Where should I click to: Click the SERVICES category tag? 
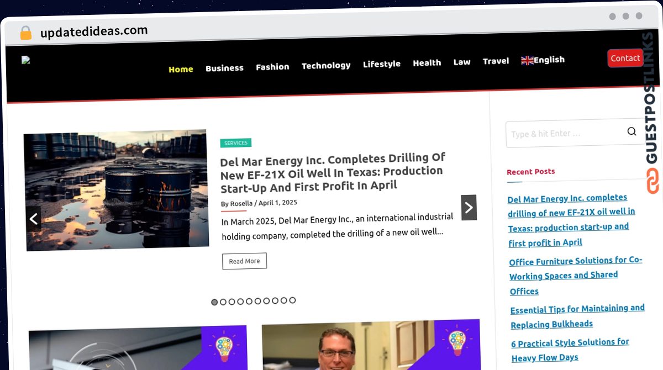pyautogui.click(x=236, y=143)
